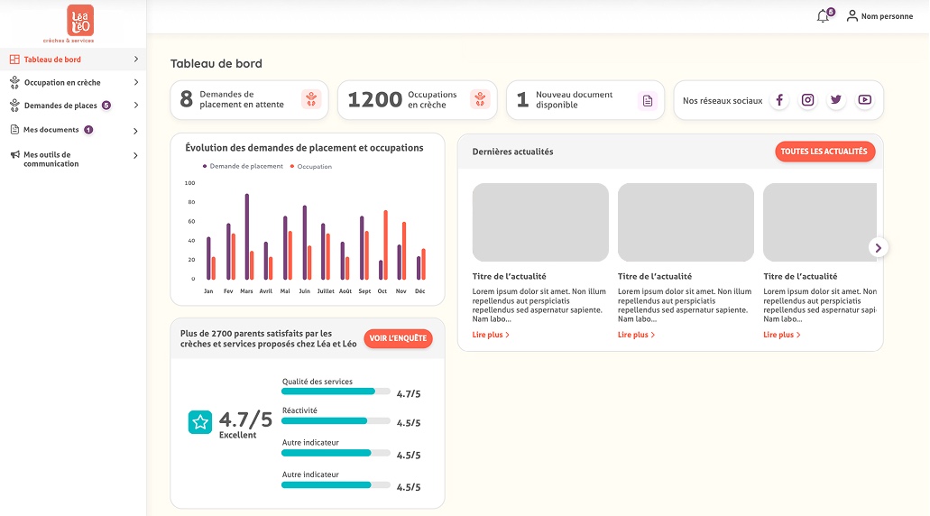Open Mes documents menu item
Screen dimensions: 930x516
click(73, 130)
